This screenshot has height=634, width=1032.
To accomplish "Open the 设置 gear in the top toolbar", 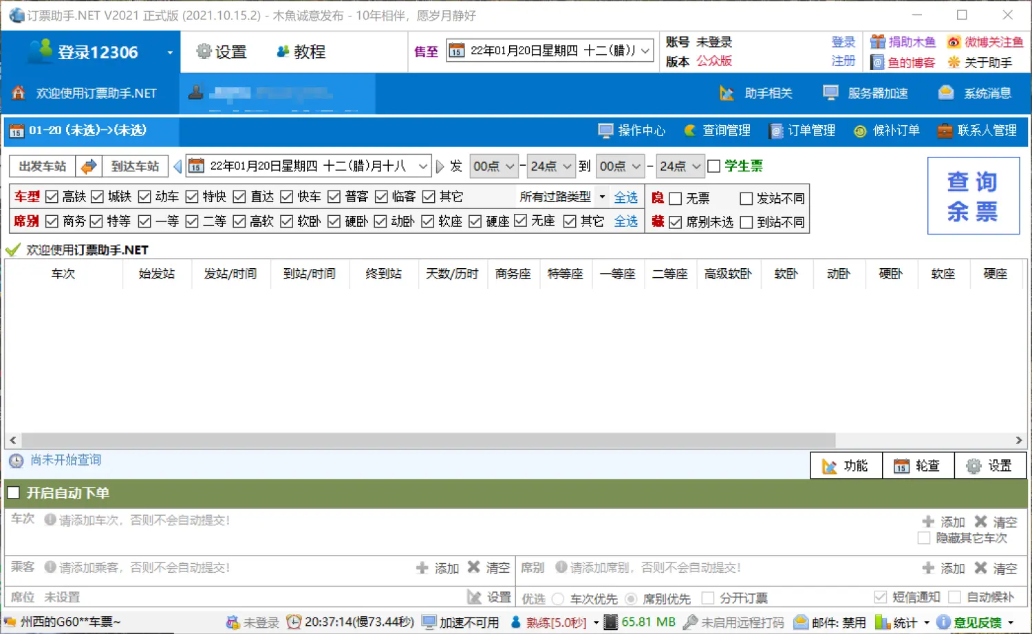I will pyautogui.click(x=222, y=51).
